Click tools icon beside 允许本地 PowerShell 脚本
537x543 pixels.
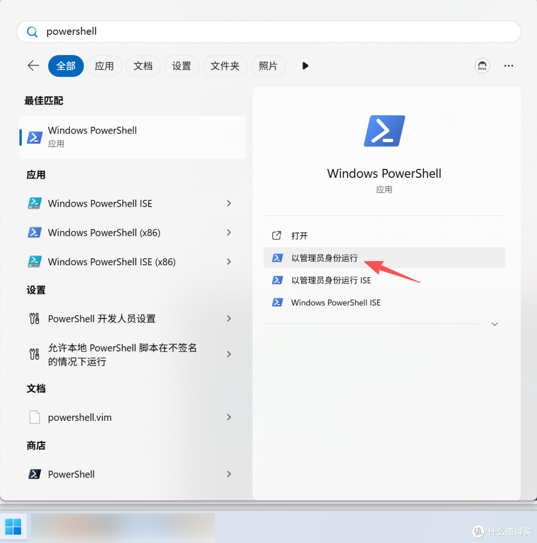pyautogui.click(x=34, y=354)
